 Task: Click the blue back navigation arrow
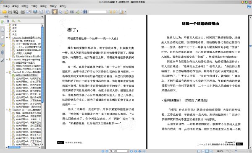coord(140,151)
